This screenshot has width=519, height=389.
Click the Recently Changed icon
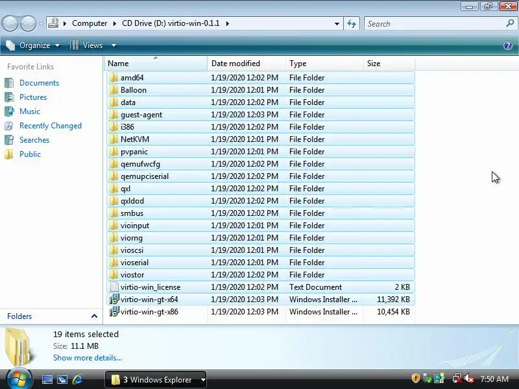pos(9,126)
